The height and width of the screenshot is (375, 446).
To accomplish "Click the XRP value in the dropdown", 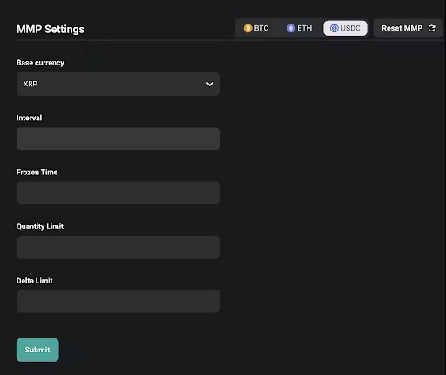I will (x=30, y=84).
